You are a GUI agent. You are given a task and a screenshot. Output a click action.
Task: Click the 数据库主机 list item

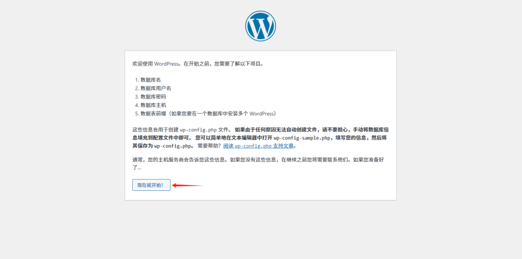point(153,105)
